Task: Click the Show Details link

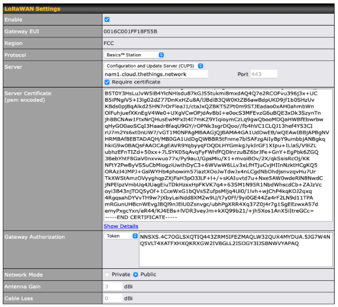Action: 121,226
